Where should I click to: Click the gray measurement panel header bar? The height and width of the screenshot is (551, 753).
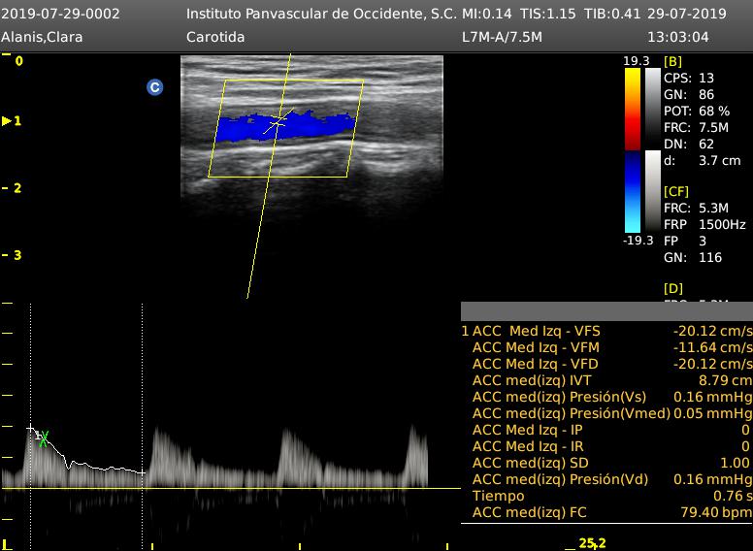607,311
